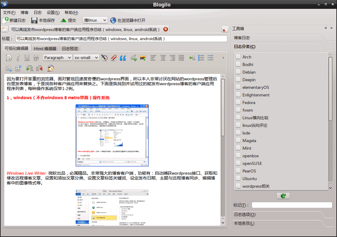
Task: Open the Paragraph style dropdown
Action: (57, 58)
